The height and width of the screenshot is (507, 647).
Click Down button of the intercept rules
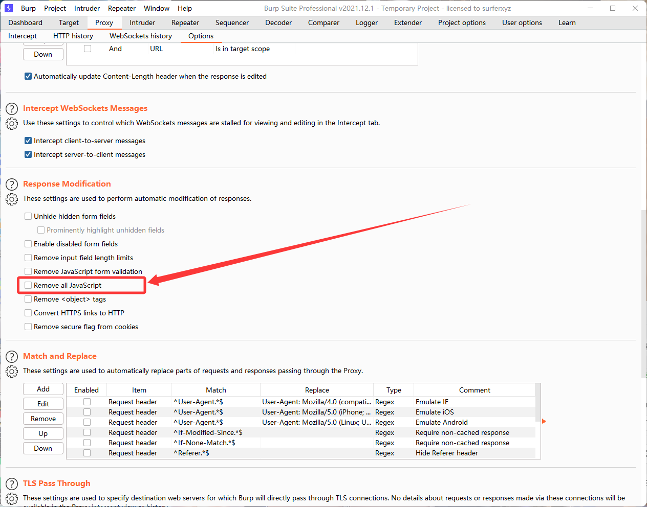[43, 54]
